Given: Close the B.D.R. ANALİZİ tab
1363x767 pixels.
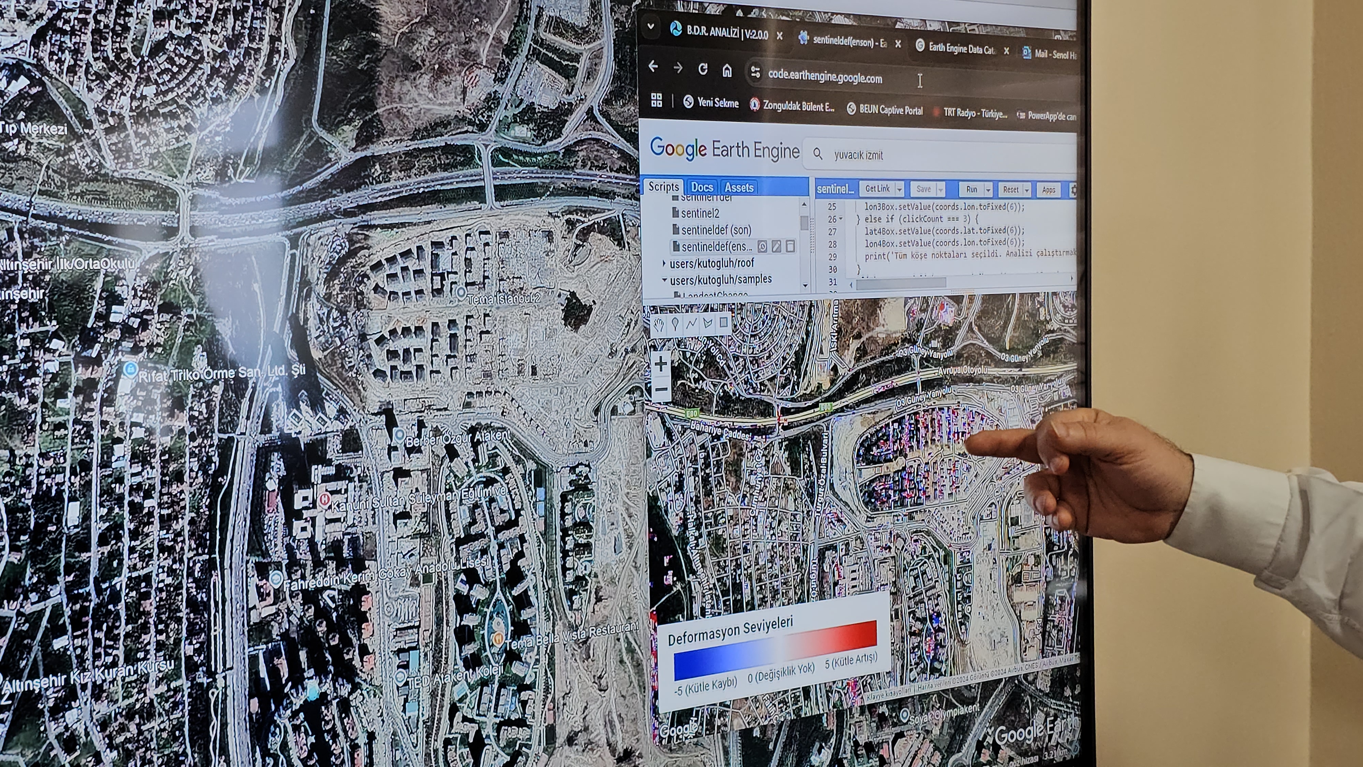Looking at the screenshot, I should [779, 36].
